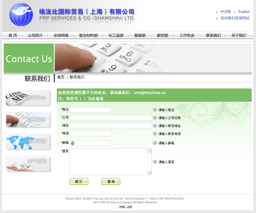Open 复合材料部 navigation item

tap(88, 35)
